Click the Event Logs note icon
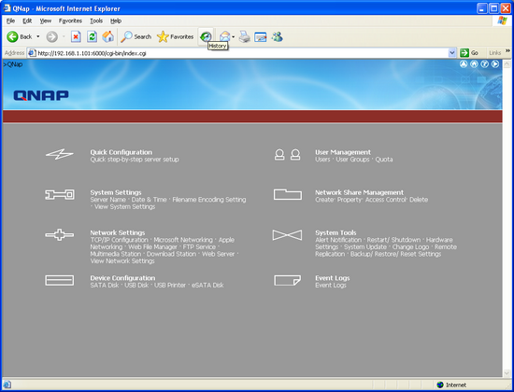This screenshot has height=392, width=514. click(287, 280)
